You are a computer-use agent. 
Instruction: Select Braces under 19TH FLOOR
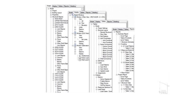(59, 62)
